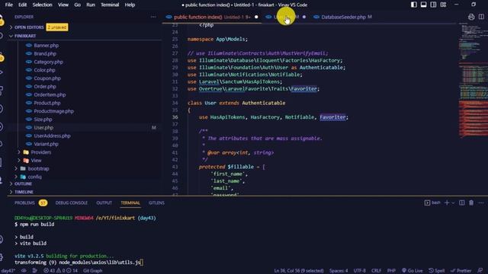Open terminal panel more actions ellipsis
488x274 pixels.
pyautogui.click(x=481, y=202)
